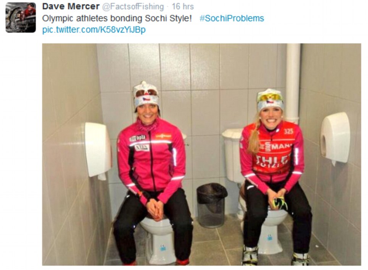Follow the pic.twitter.com/K58vzYiJBp link
Image resolution: width=368 pixels, height=270 pixels.
pyautogui.click(x=94, y=30)
